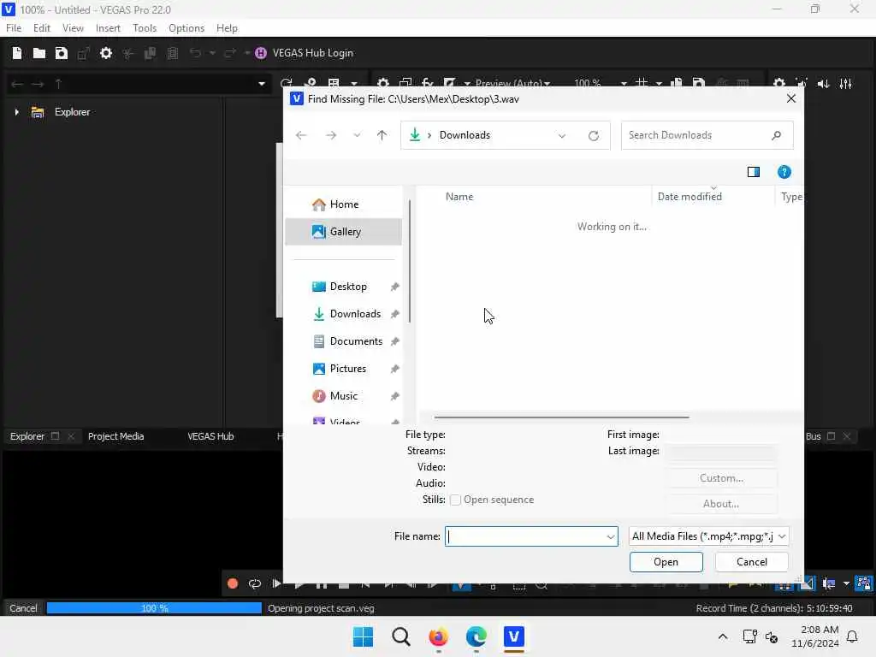The height and width of the screenshot is (657, 876).
Task: Select Gallery in dialog sidebar
Action: (343, 232)
